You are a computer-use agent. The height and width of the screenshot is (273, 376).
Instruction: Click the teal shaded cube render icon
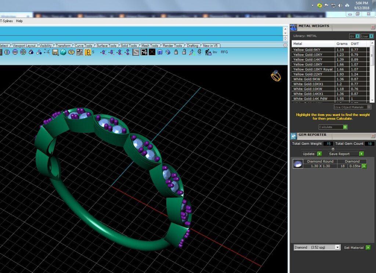(x=63, y=52)
